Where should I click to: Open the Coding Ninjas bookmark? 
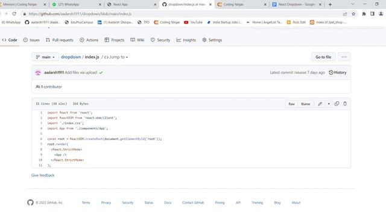(x=167, y=22)
